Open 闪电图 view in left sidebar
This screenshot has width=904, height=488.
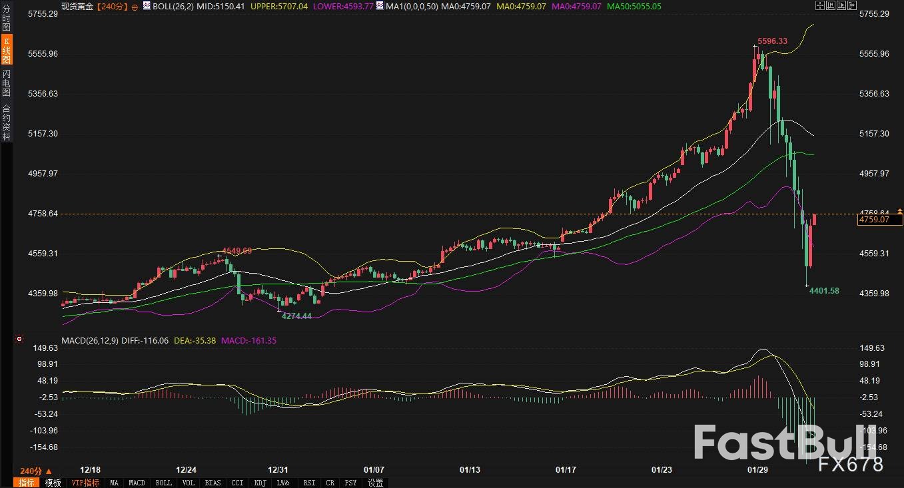7,82
